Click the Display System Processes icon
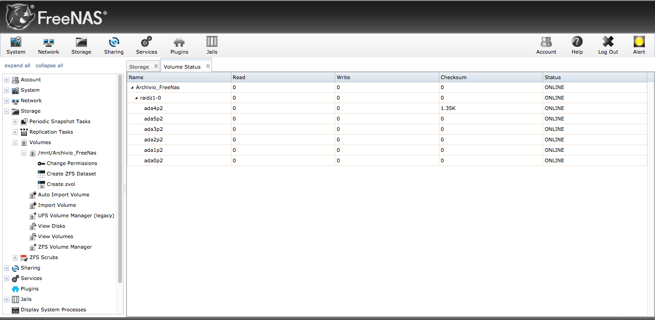 pos(15,310)
